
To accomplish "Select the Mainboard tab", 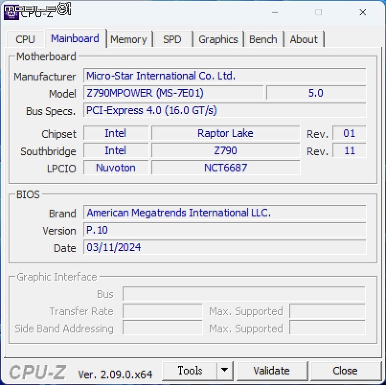I will click(x=75, y=38).
